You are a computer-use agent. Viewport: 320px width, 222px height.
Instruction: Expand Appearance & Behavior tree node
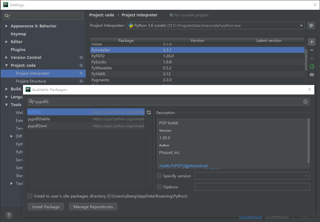6,26
